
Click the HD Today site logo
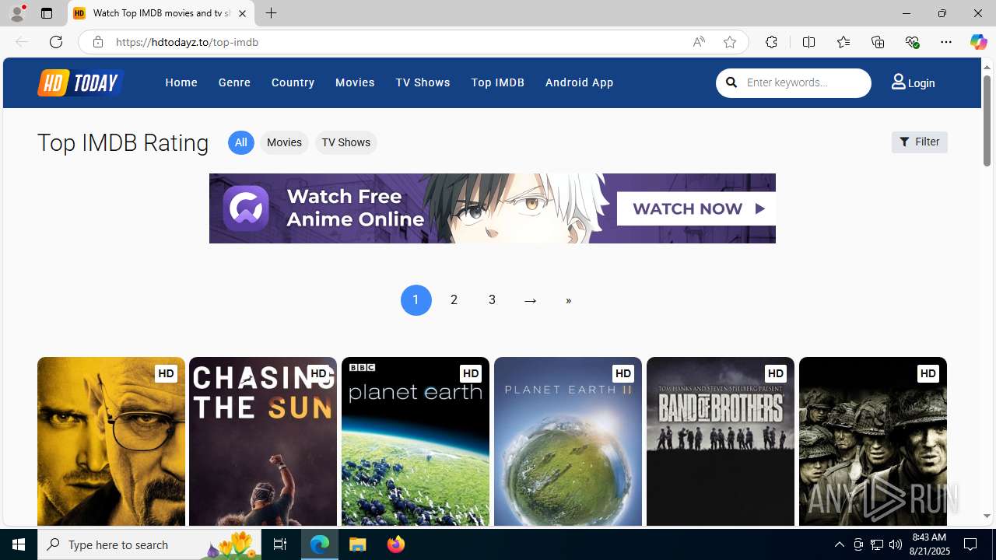point(80,82)
